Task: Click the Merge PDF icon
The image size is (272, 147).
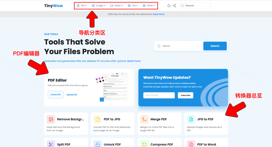Action: 144,119
